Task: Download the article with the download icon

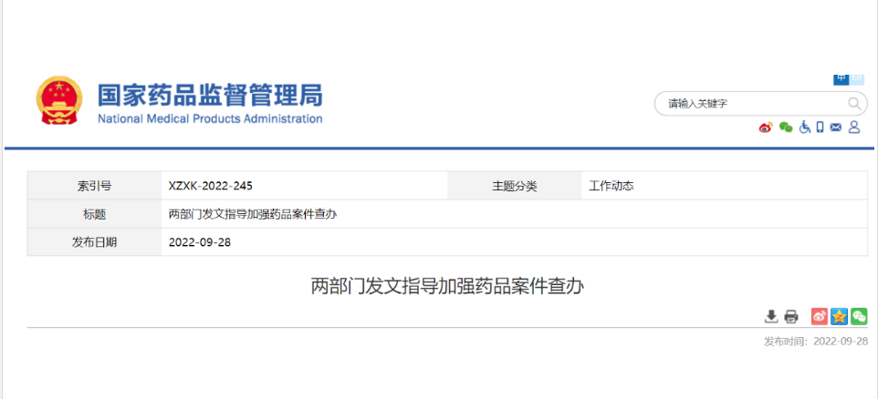Action: (771, 317)
